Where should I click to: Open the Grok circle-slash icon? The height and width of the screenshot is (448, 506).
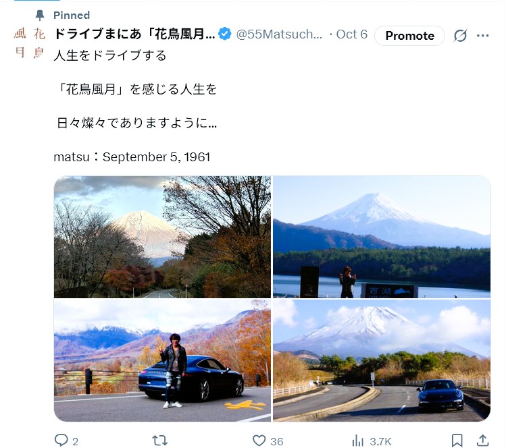pyautogui.click(x=460, y=36)
